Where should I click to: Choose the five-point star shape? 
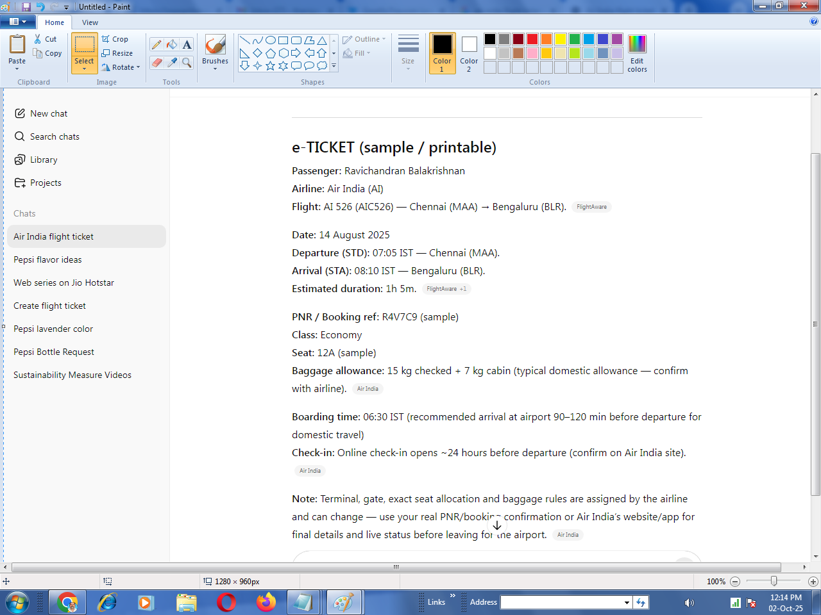(x=270, y=65)
